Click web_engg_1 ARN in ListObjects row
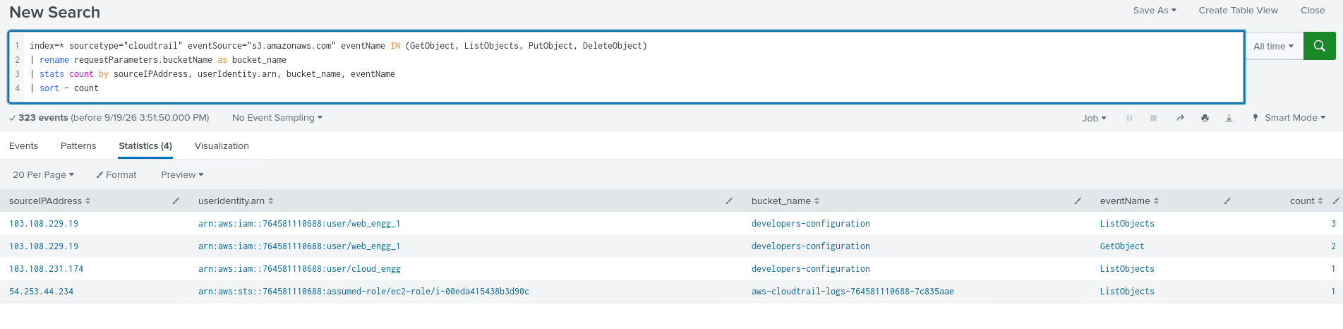This screenshot has width=1343, height=329. (299, 224)
